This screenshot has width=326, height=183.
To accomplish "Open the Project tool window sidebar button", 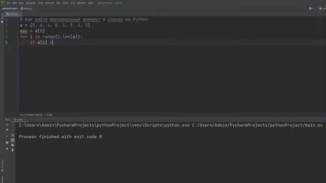I will (x=2, y=18).
